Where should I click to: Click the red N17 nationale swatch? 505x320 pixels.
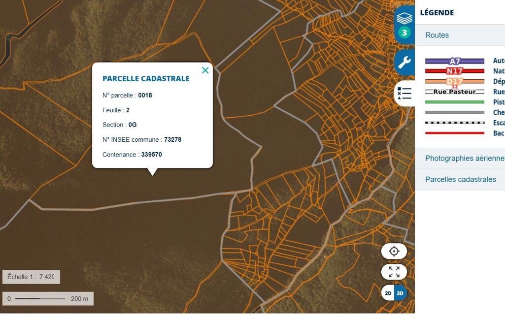point(454,71)
